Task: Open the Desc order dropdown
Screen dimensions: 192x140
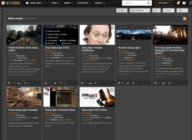Action: click(156, 11)
